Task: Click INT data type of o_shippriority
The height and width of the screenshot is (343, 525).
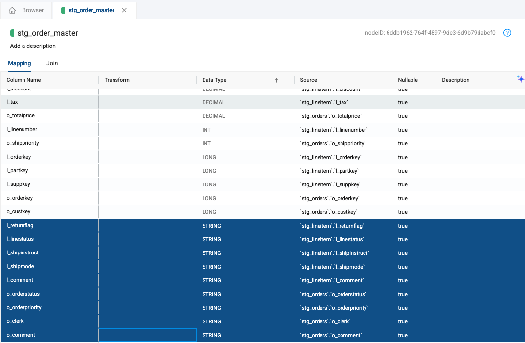Action: click(x=206, y=144)
